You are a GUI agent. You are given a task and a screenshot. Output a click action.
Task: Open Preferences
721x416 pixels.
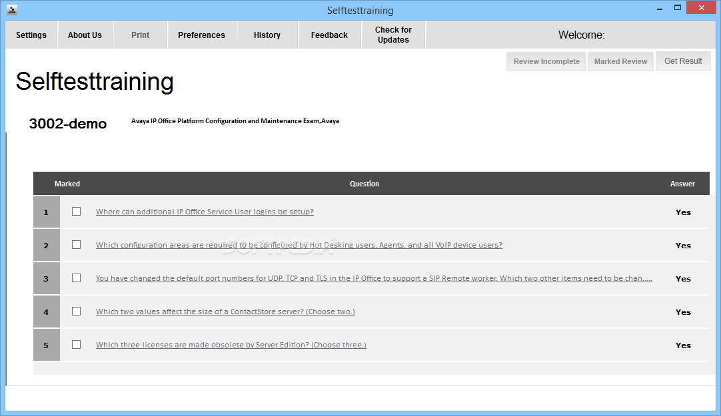coord(202,35)
